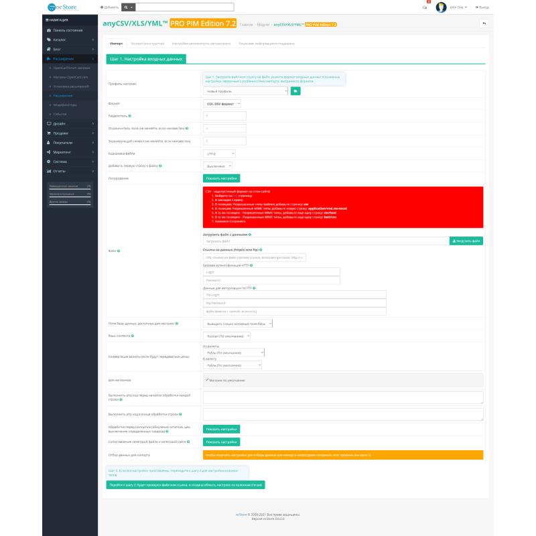This screenshot has width=536, height=536.
Task: Select the Продажи cart icon in sidebar
Action: [48, 133]
